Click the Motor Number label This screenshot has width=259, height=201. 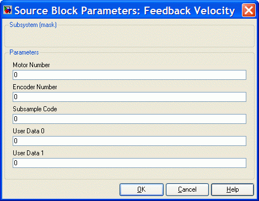[31, 65]
